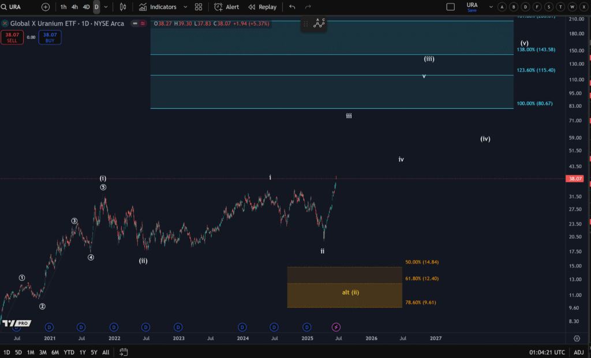Click the circled S quick button
This screenshot has height=358, width=591.
pos(549,7)
